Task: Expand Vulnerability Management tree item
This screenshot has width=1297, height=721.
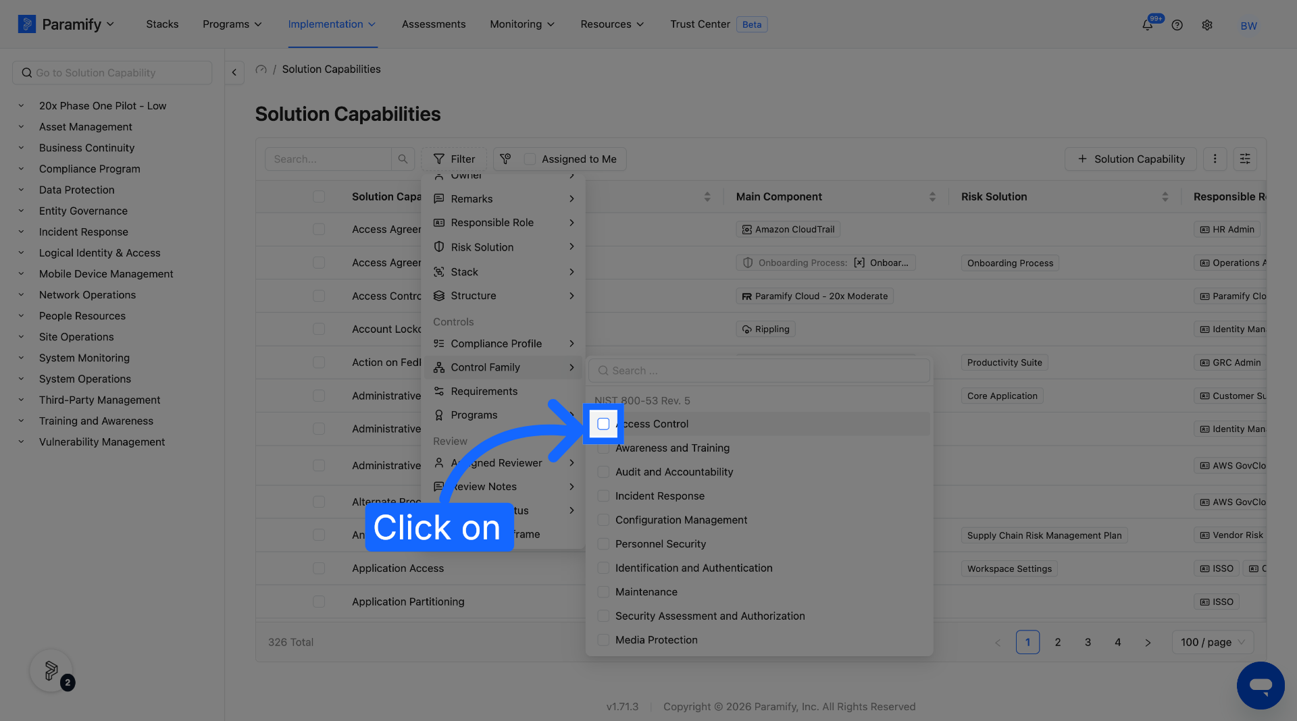Action: click(21, 442)
